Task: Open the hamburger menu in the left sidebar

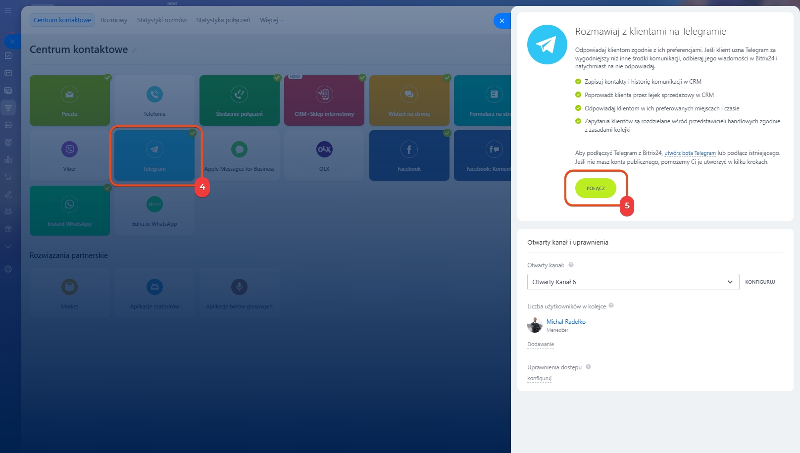Action: (8, 10)
